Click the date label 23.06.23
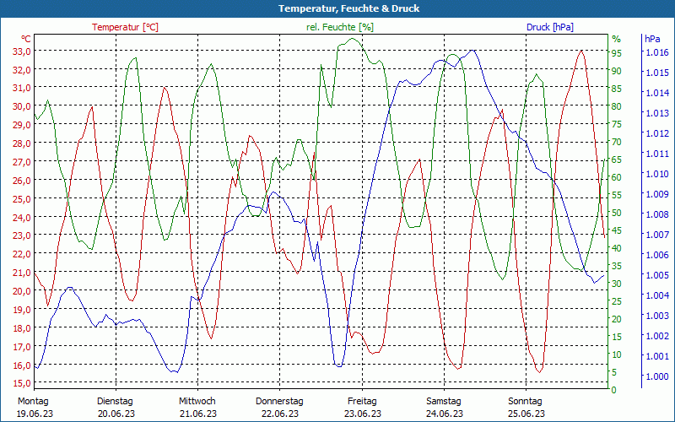 tap(361, 414)
